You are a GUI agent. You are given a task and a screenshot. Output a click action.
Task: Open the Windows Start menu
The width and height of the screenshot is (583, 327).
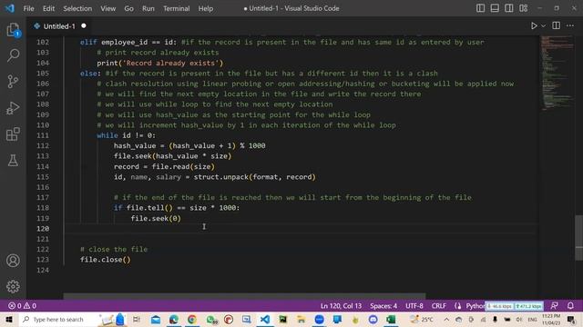point(9,319)
